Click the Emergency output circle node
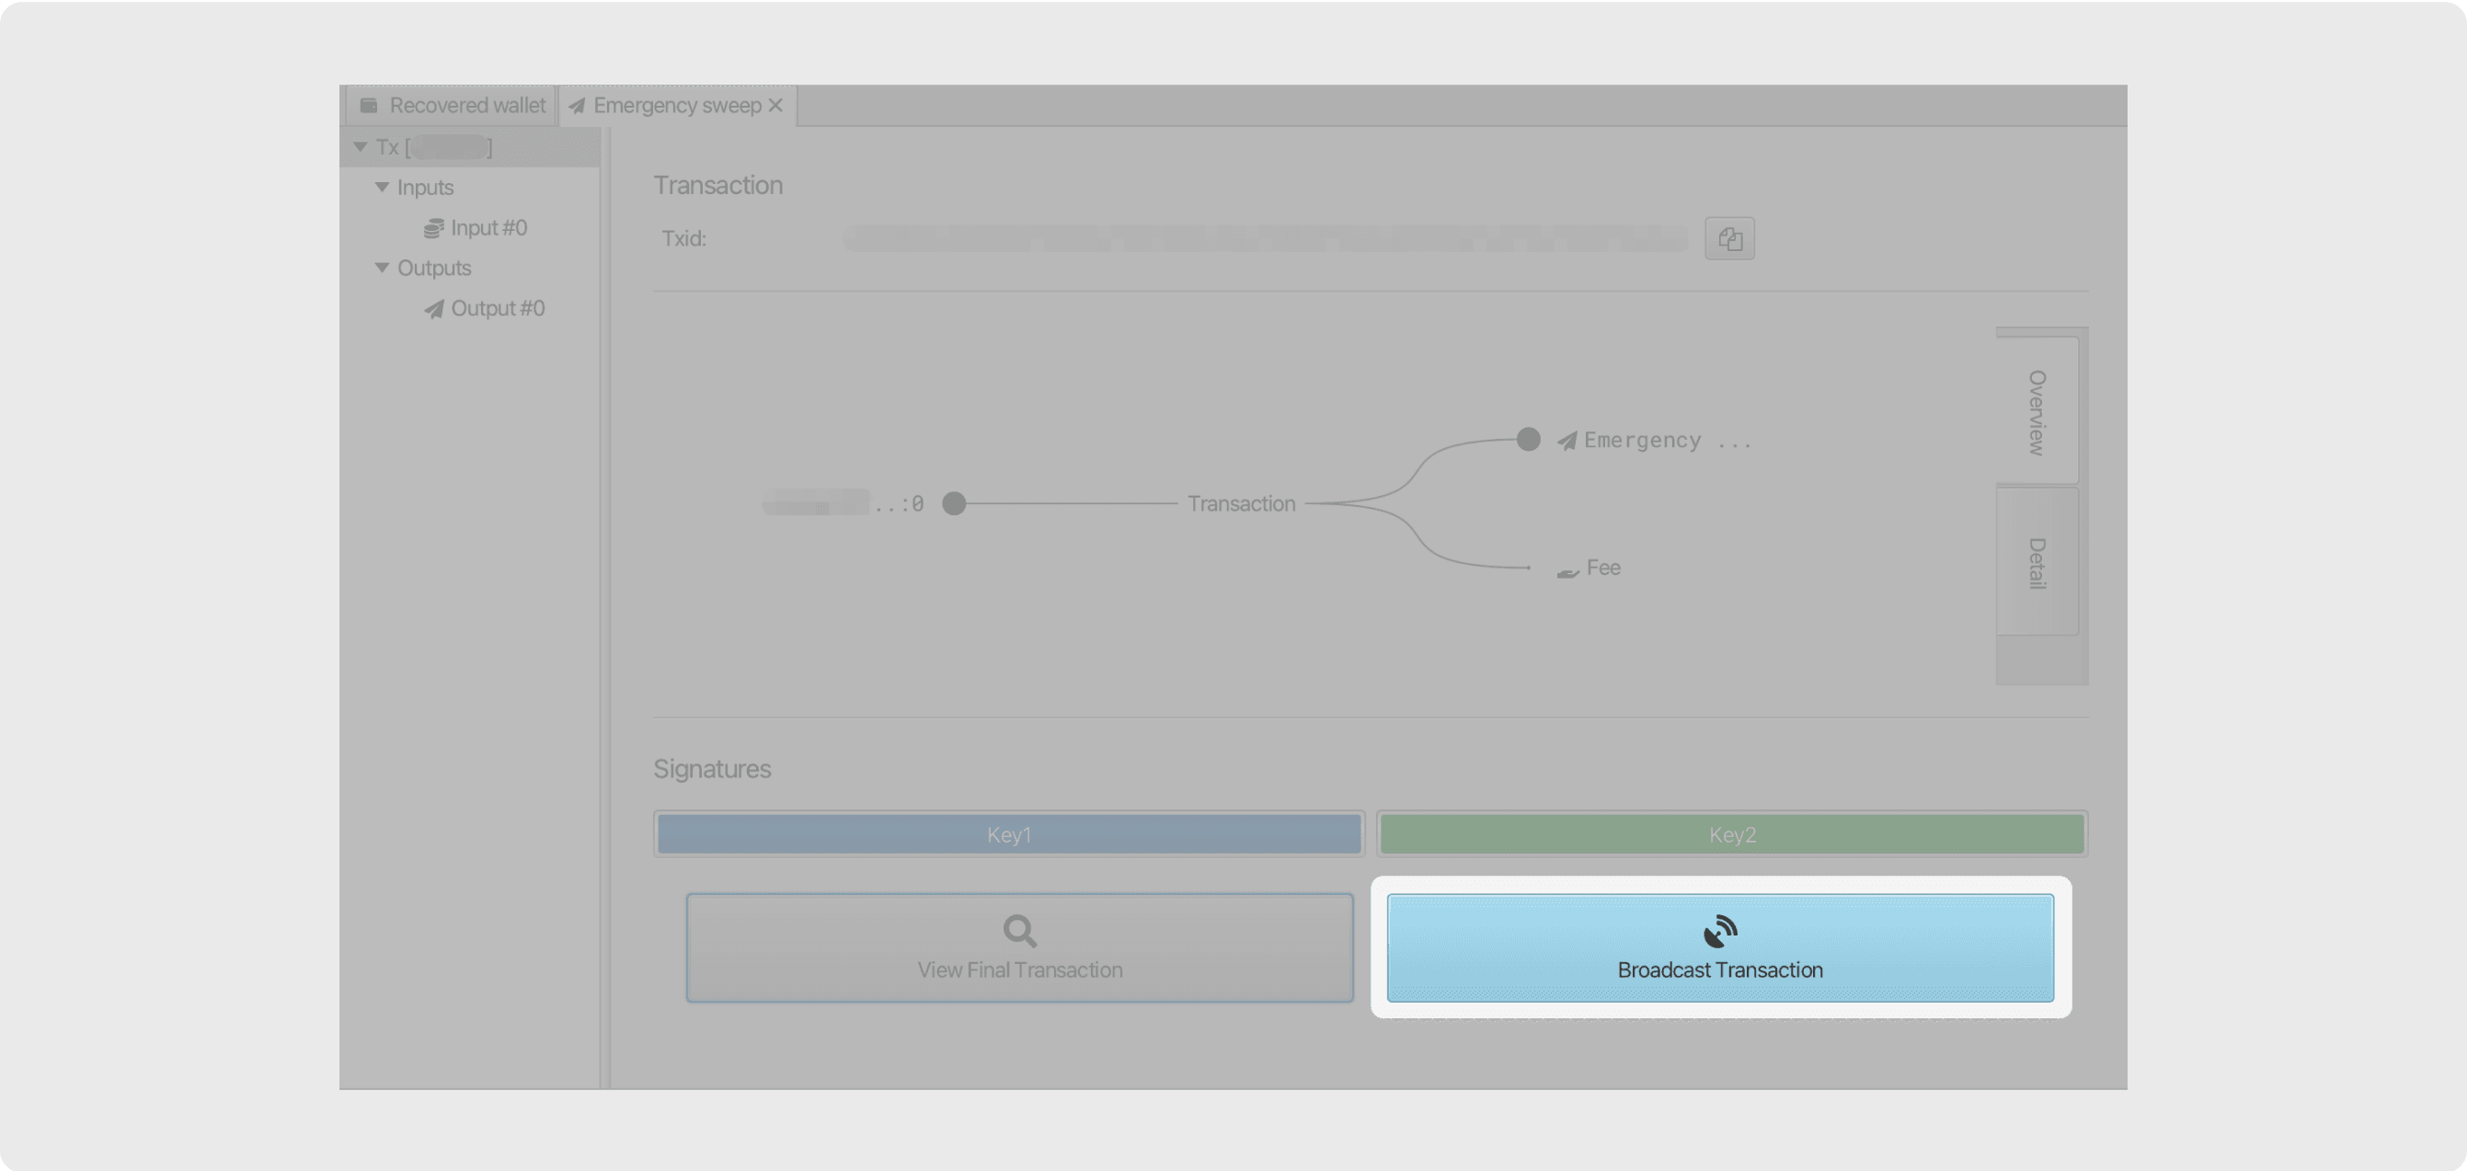2467x1171 pixels. 1529,440
